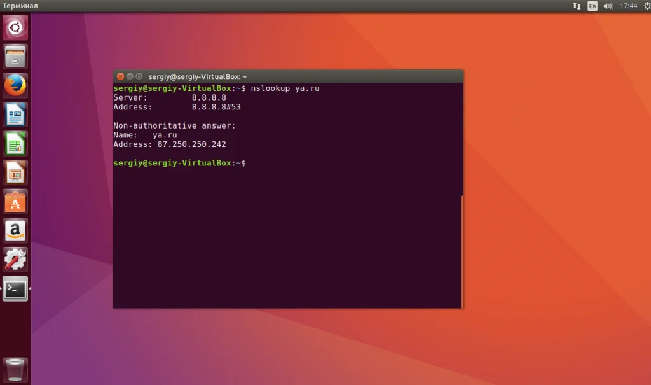Maximize the terminal window
This screenshot has width=651, height=385.
click(139, 76)
